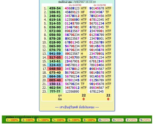This screenshot has height=124, width=156.
Task: Click the purple-highlighted result 150-11
Action: 55,84
